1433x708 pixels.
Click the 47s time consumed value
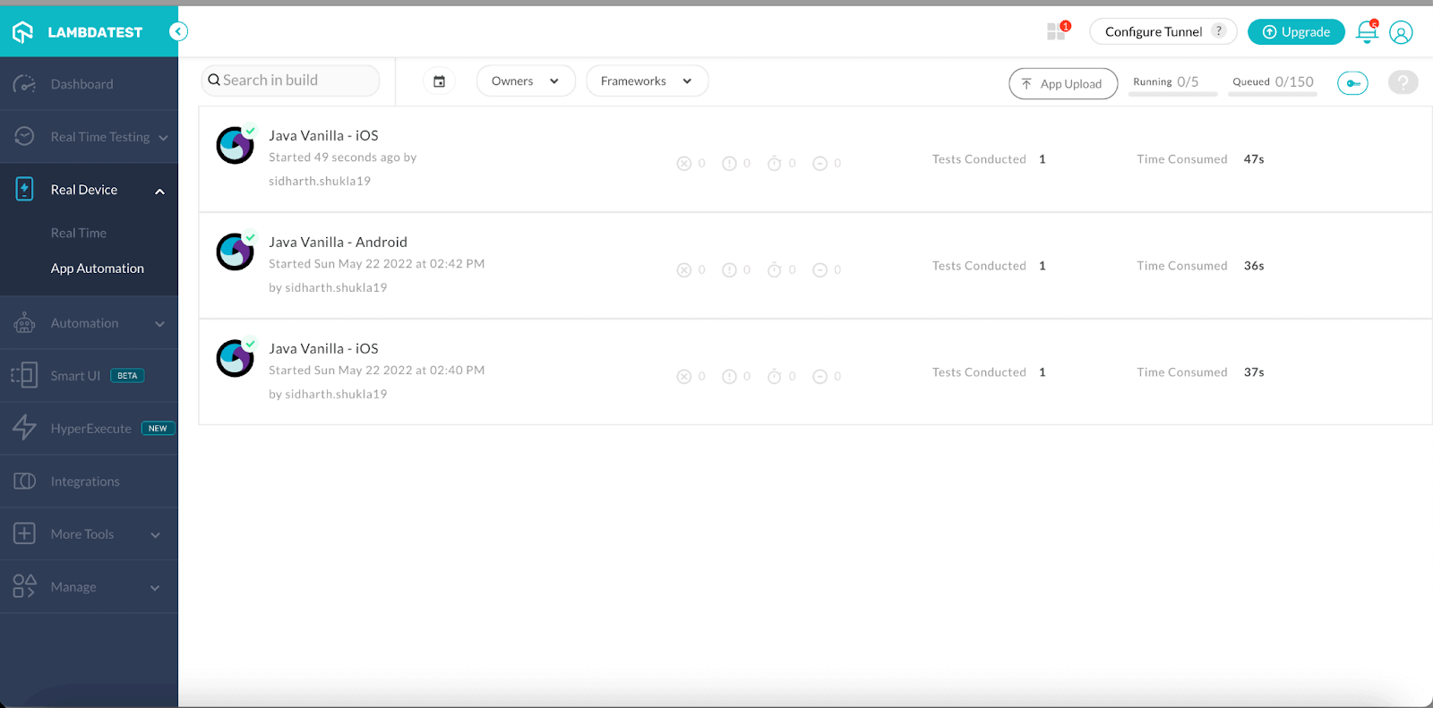click(1254, 159)
